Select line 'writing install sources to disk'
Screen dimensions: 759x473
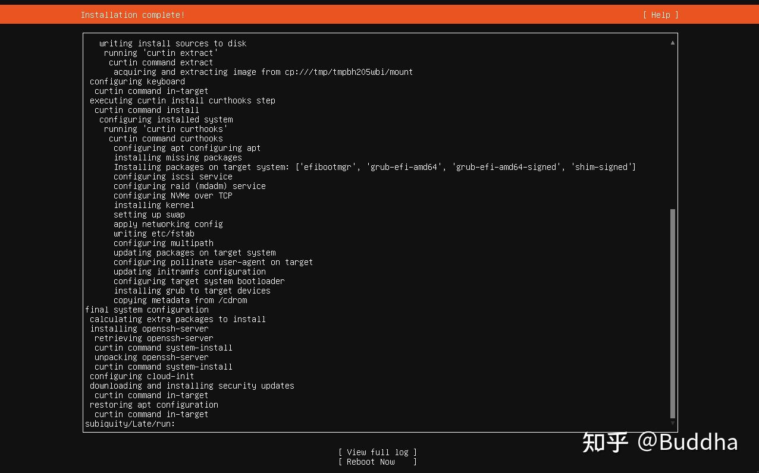click(x=173, y=43)
